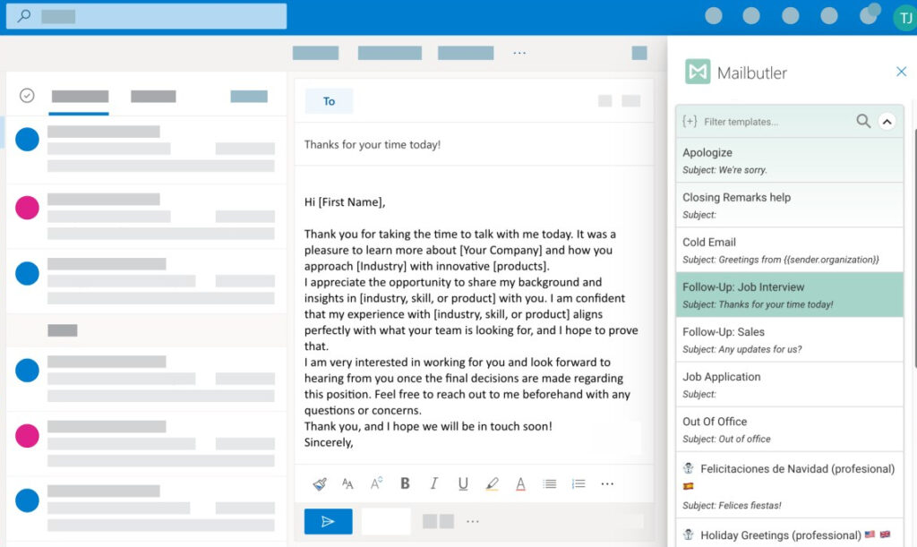Apply italic formatting to text
917x547 pixels.
[434, 483]
